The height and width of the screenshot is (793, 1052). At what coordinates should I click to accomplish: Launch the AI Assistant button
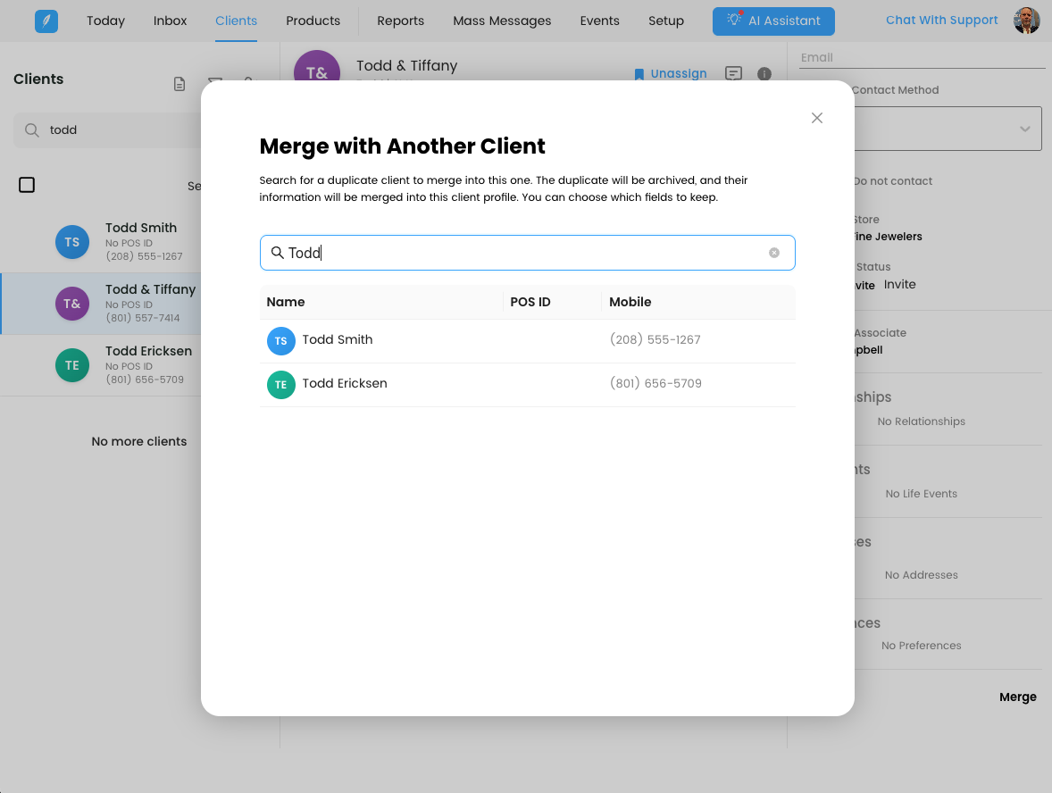[773, 21]
